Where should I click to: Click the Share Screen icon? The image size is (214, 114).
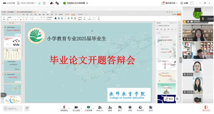88,108
